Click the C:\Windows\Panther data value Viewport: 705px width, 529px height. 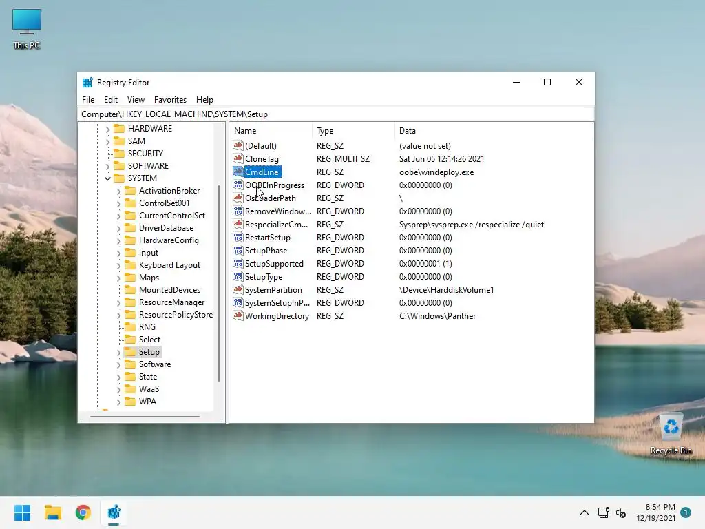click(437, 315)
